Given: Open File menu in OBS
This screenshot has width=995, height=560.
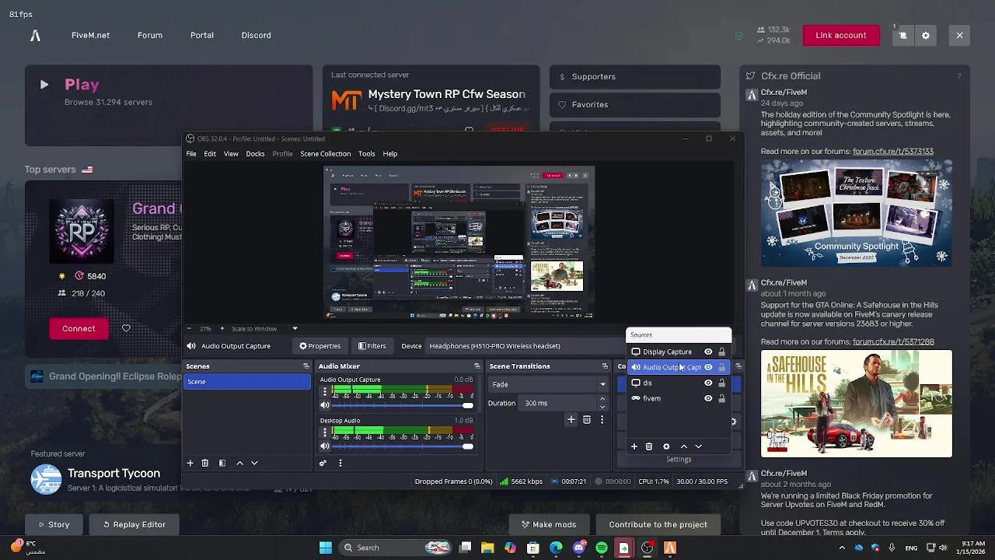Looking at the screenshot, I should pos(191,154).
